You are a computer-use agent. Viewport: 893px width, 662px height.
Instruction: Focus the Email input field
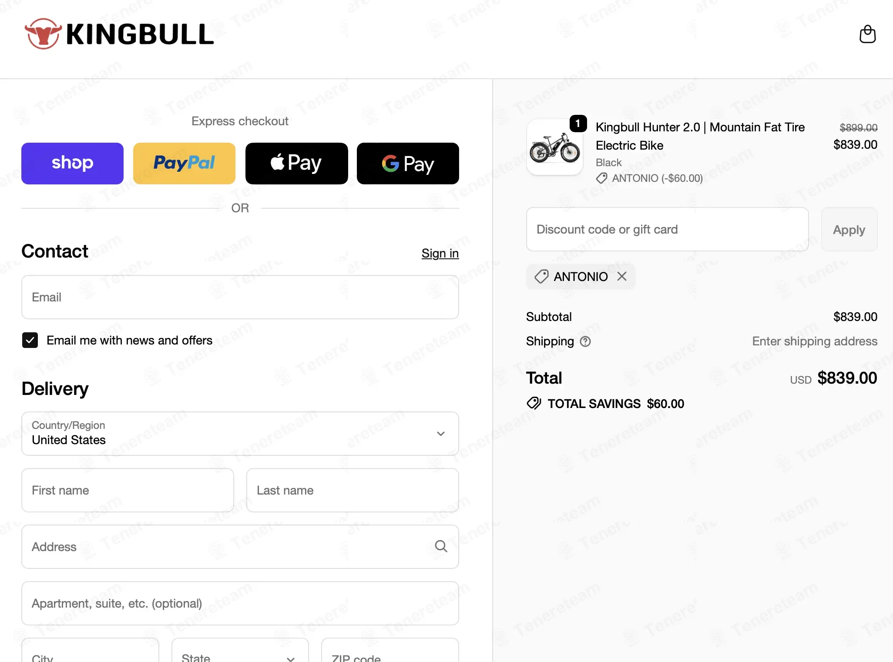[x=240, y=297]
